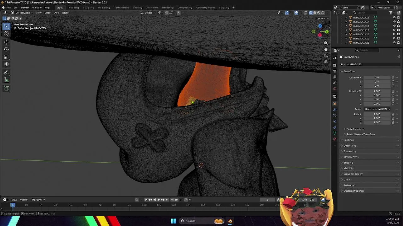Collapse the Transform panel
403x226 pixels.
349,71
